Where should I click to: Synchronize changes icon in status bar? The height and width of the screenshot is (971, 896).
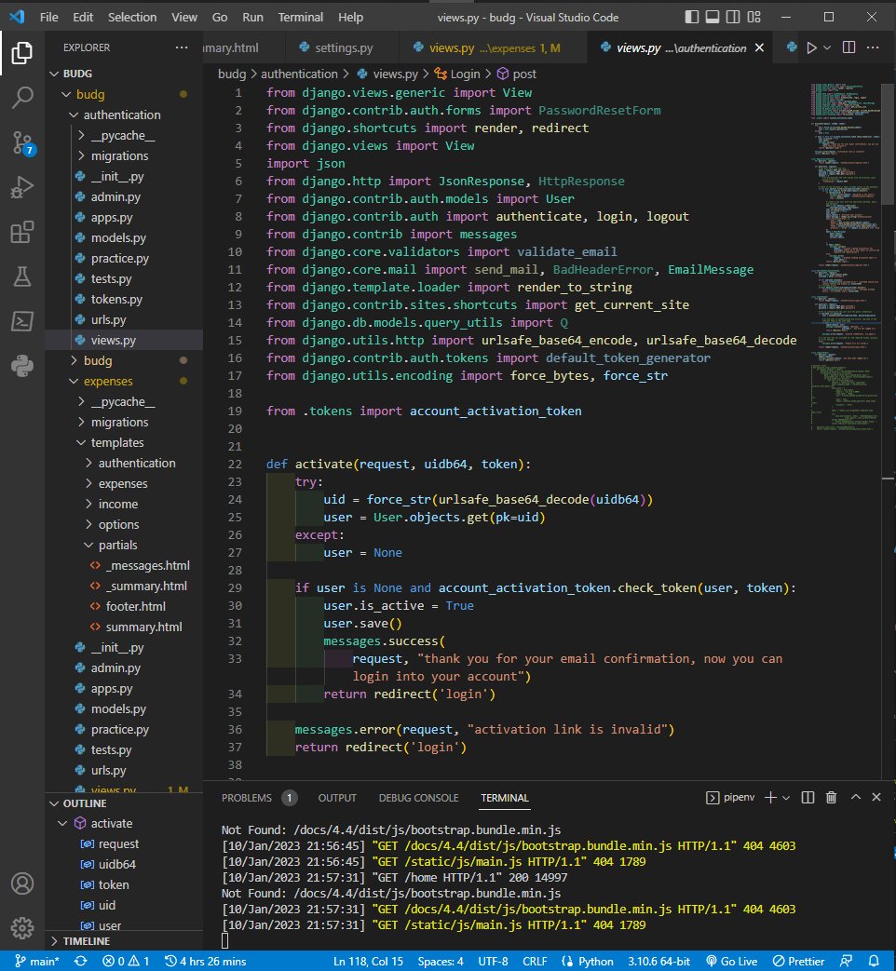pos(80,961)
